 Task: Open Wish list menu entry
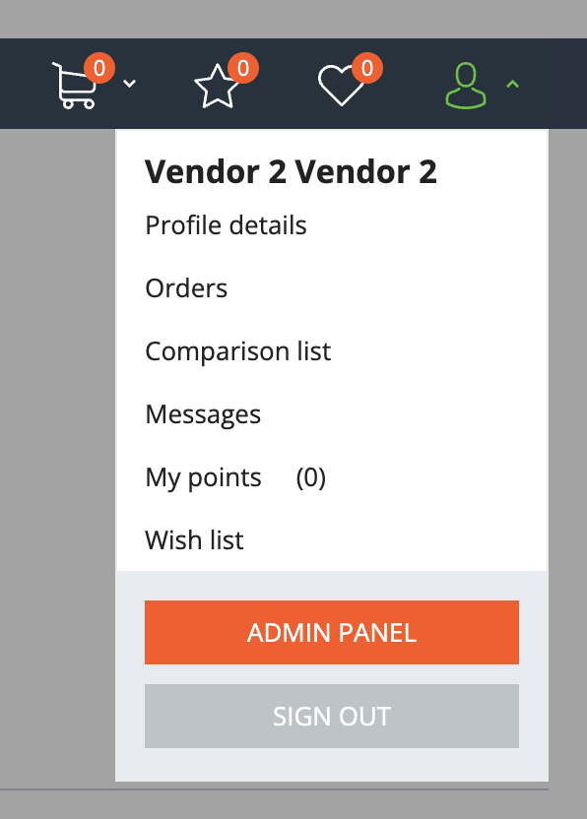coord(194,540)
